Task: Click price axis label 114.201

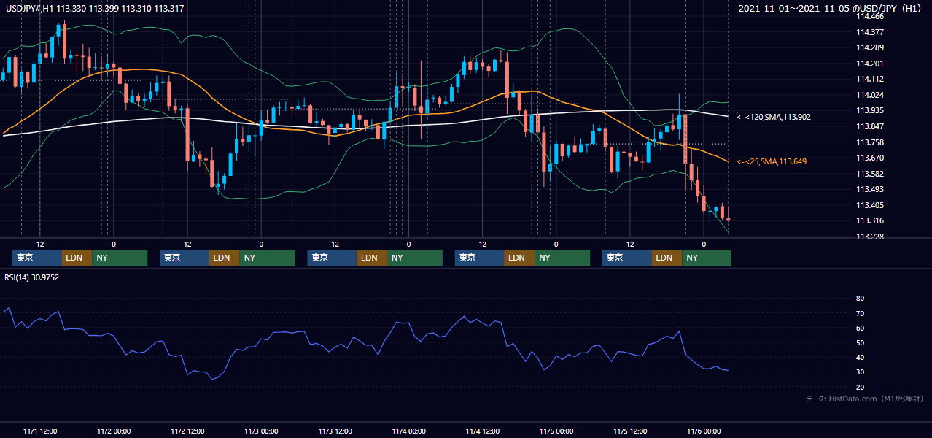Action: pyautogui.click(x=869, y=64)
